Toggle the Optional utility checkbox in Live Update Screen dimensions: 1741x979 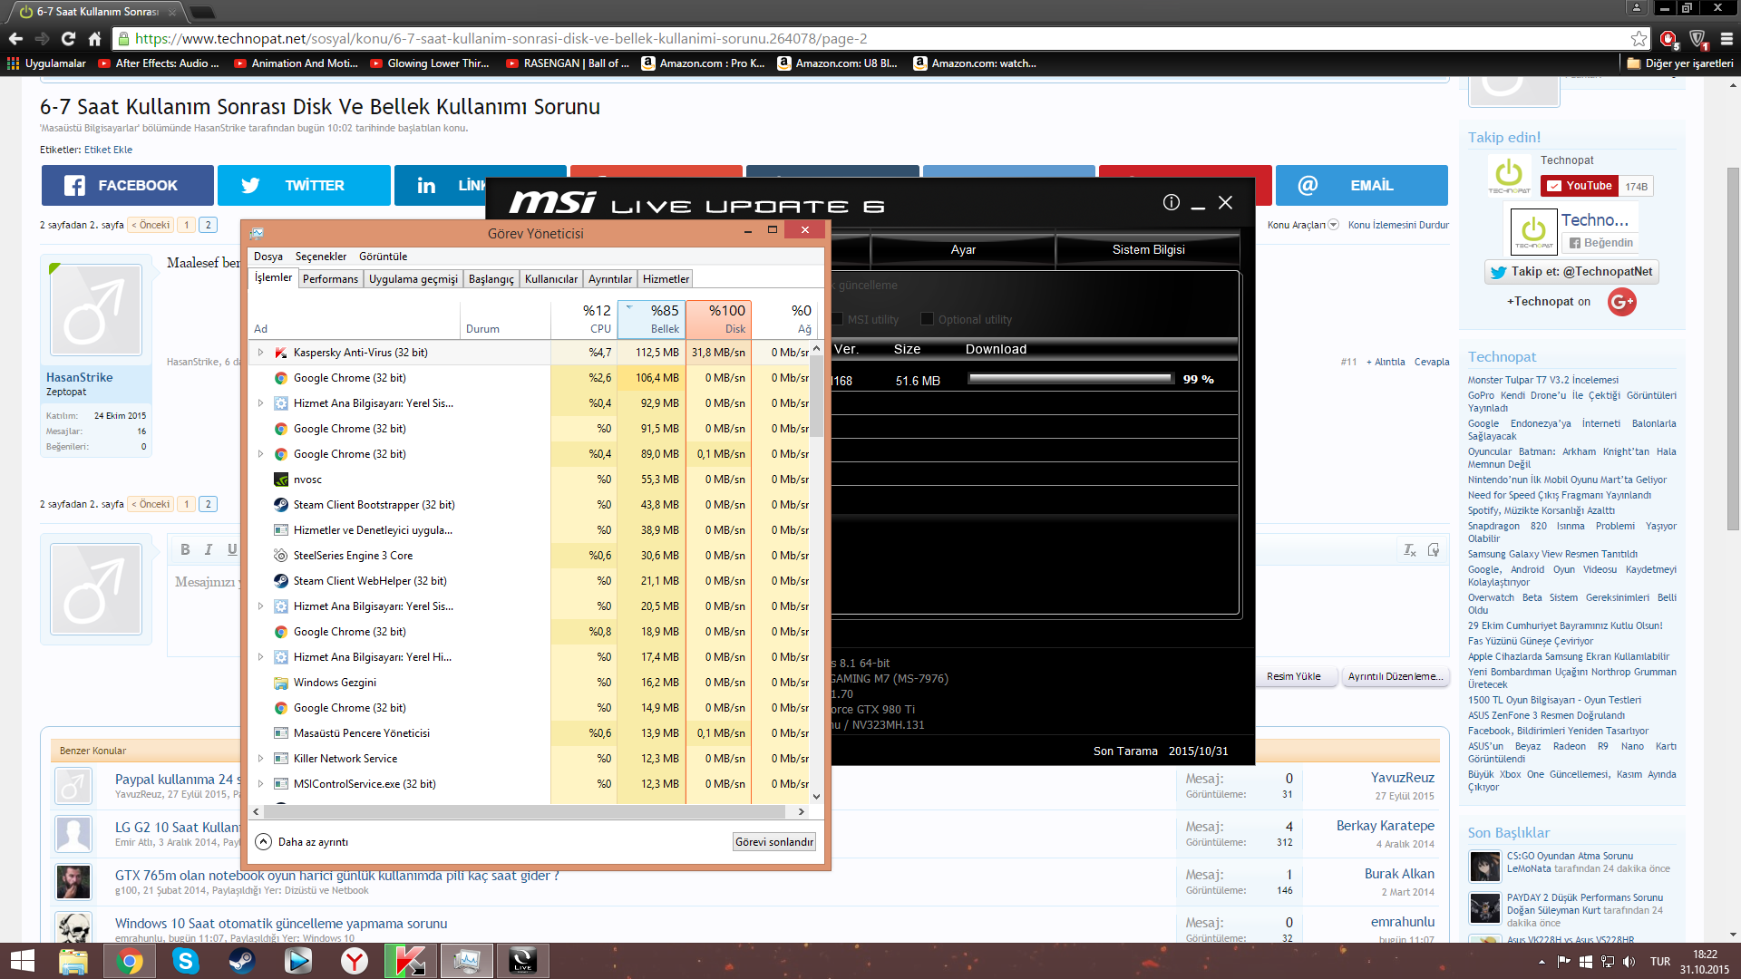pyautogui.click(x=927, y=318)
